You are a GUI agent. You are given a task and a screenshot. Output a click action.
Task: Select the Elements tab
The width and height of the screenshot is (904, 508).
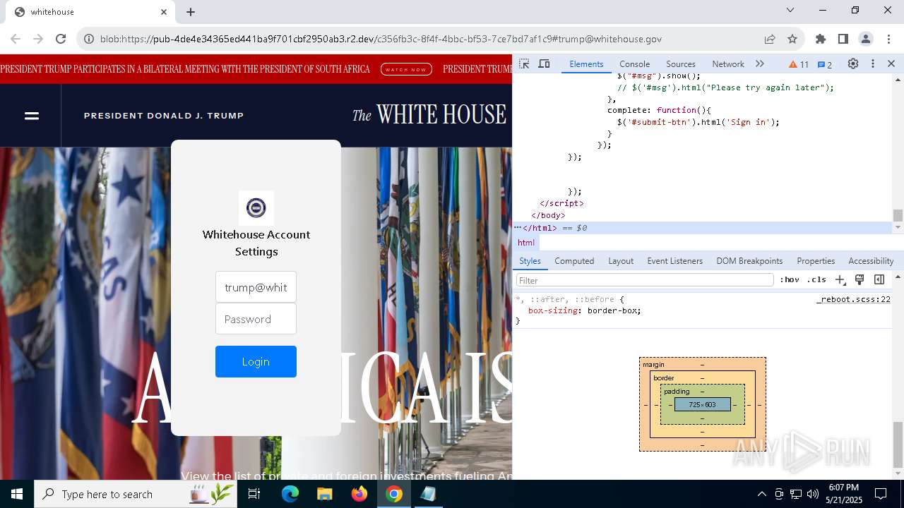click(x=586, y=64)
